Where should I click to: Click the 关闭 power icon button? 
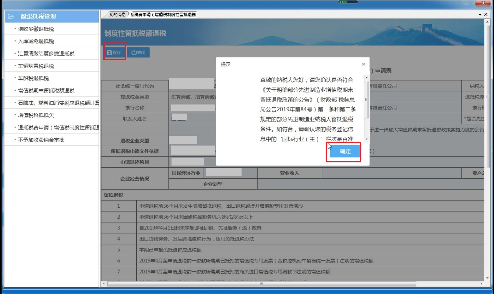138,53
